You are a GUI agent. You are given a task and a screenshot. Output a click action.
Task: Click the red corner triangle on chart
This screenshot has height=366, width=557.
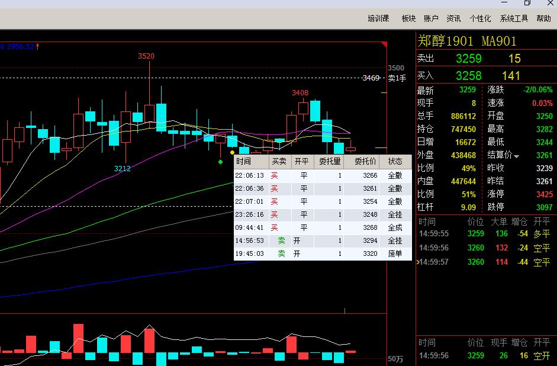[x=384, y=44]
